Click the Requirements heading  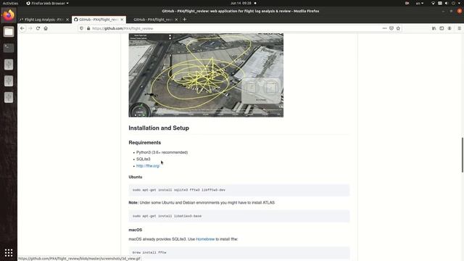click(145, 143)
